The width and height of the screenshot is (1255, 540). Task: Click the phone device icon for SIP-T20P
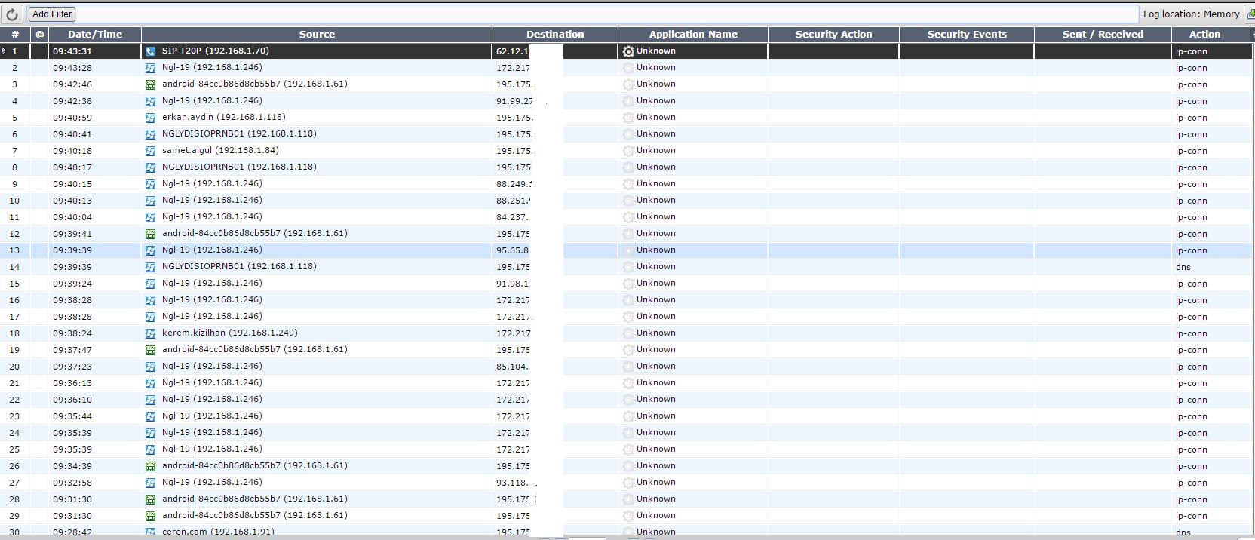[x=150, y=51]
